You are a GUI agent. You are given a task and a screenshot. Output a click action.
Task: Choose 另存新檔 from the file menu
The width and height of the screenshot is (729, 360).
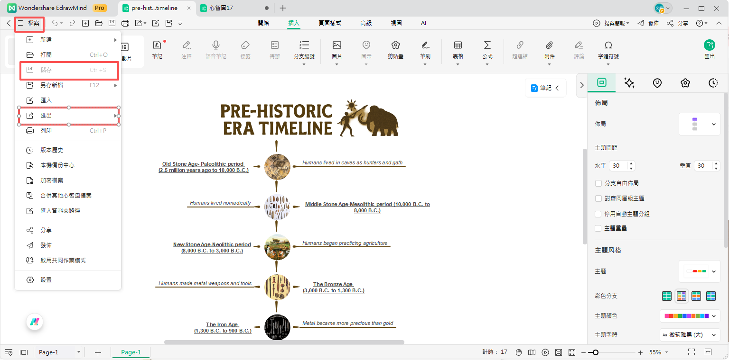[52, 85]
